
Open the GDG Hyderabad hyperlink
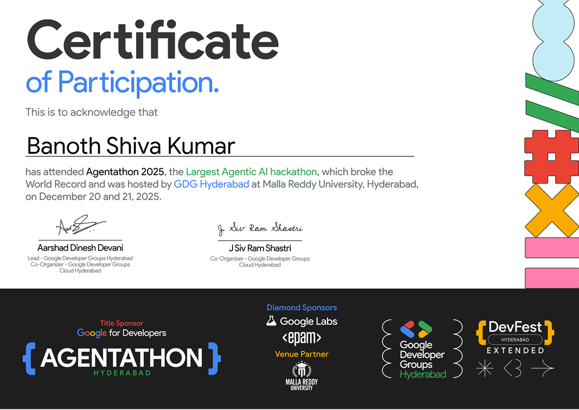[211, 184]
